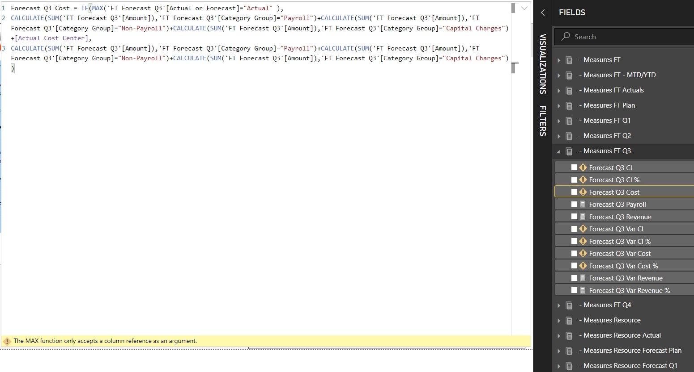This screenshot has height=372, width=694.
Task: Click table icon of Measures FT Plan
Action: coord(569,105)
